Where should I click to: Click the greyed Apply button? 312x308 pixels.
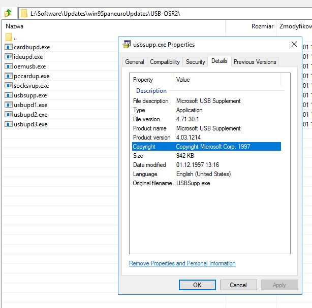pyautogui.click(x=279, y=285)
